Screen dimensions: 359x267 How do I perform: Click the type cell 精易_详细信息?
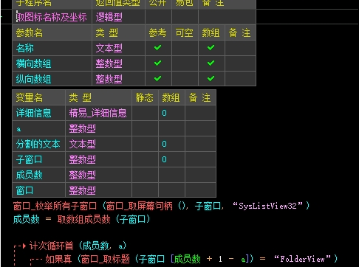point(98,113)
